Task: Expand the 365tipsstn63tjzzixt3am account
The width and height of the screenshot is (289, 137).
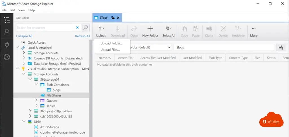Action: pos(30,111)
